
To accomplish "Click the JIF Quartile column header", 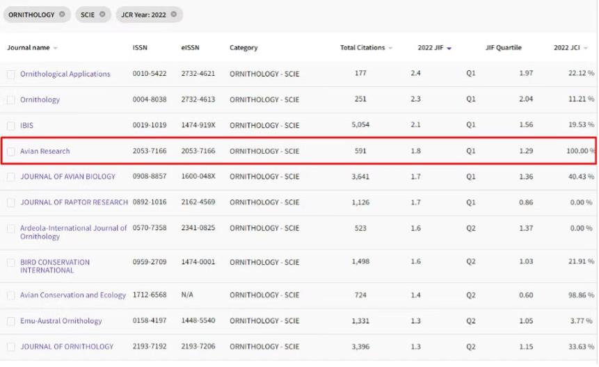I will click(x=503, y=48).
